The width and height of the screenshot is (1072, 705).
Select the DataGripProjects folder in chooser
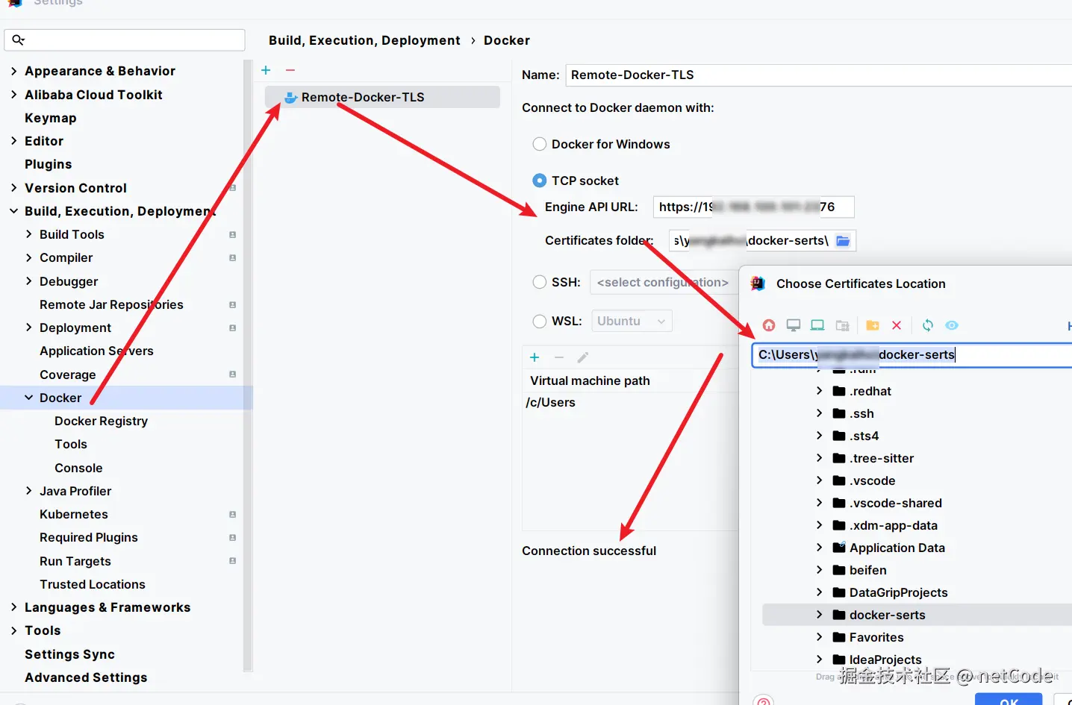click(898, 592)
